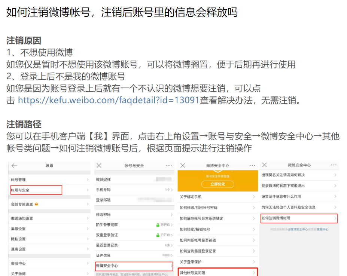Open the kefu.weibo.com faqdetail link
This screenshot has width=347, height=276.
click(109, 100)
